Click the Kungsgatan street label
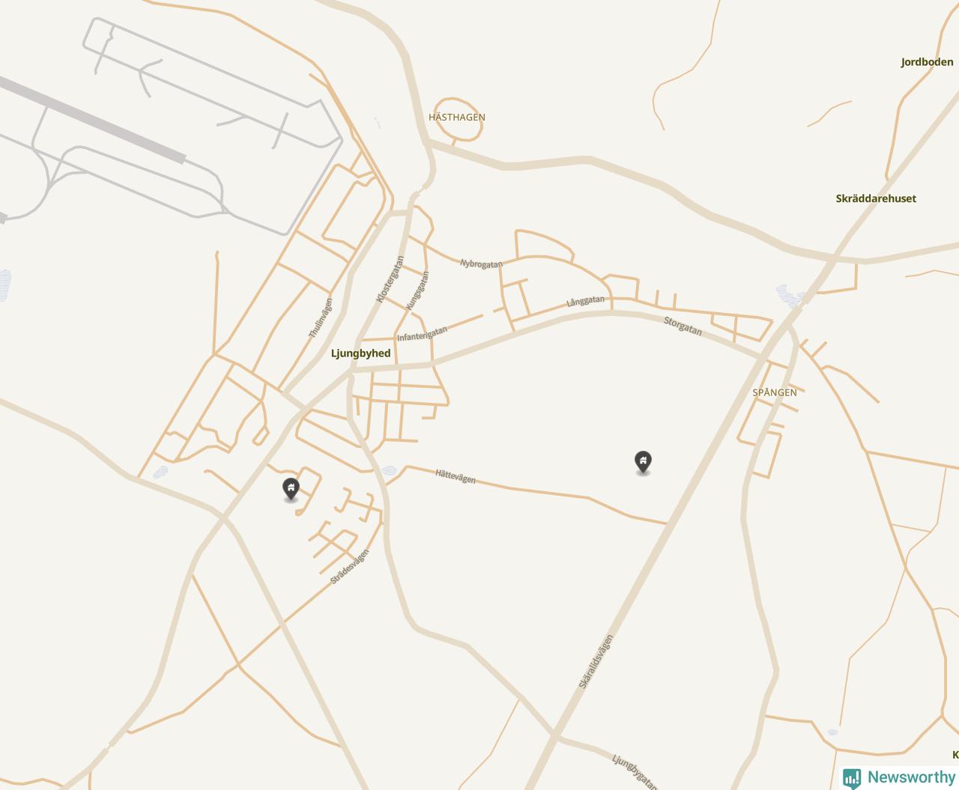 coord(417,291)
